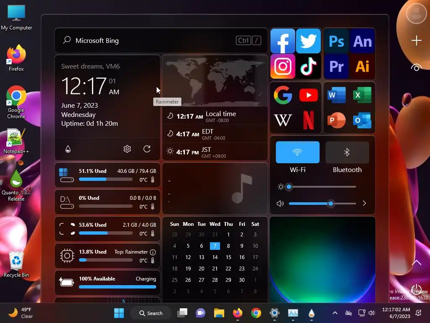Select June 15 in the calendar
The image size is (430, 323).
point(228,257)
